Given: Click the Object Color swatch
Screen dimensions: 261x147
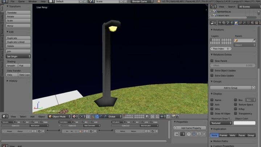Looking at the screenshot, I should [x=245, y=123].
